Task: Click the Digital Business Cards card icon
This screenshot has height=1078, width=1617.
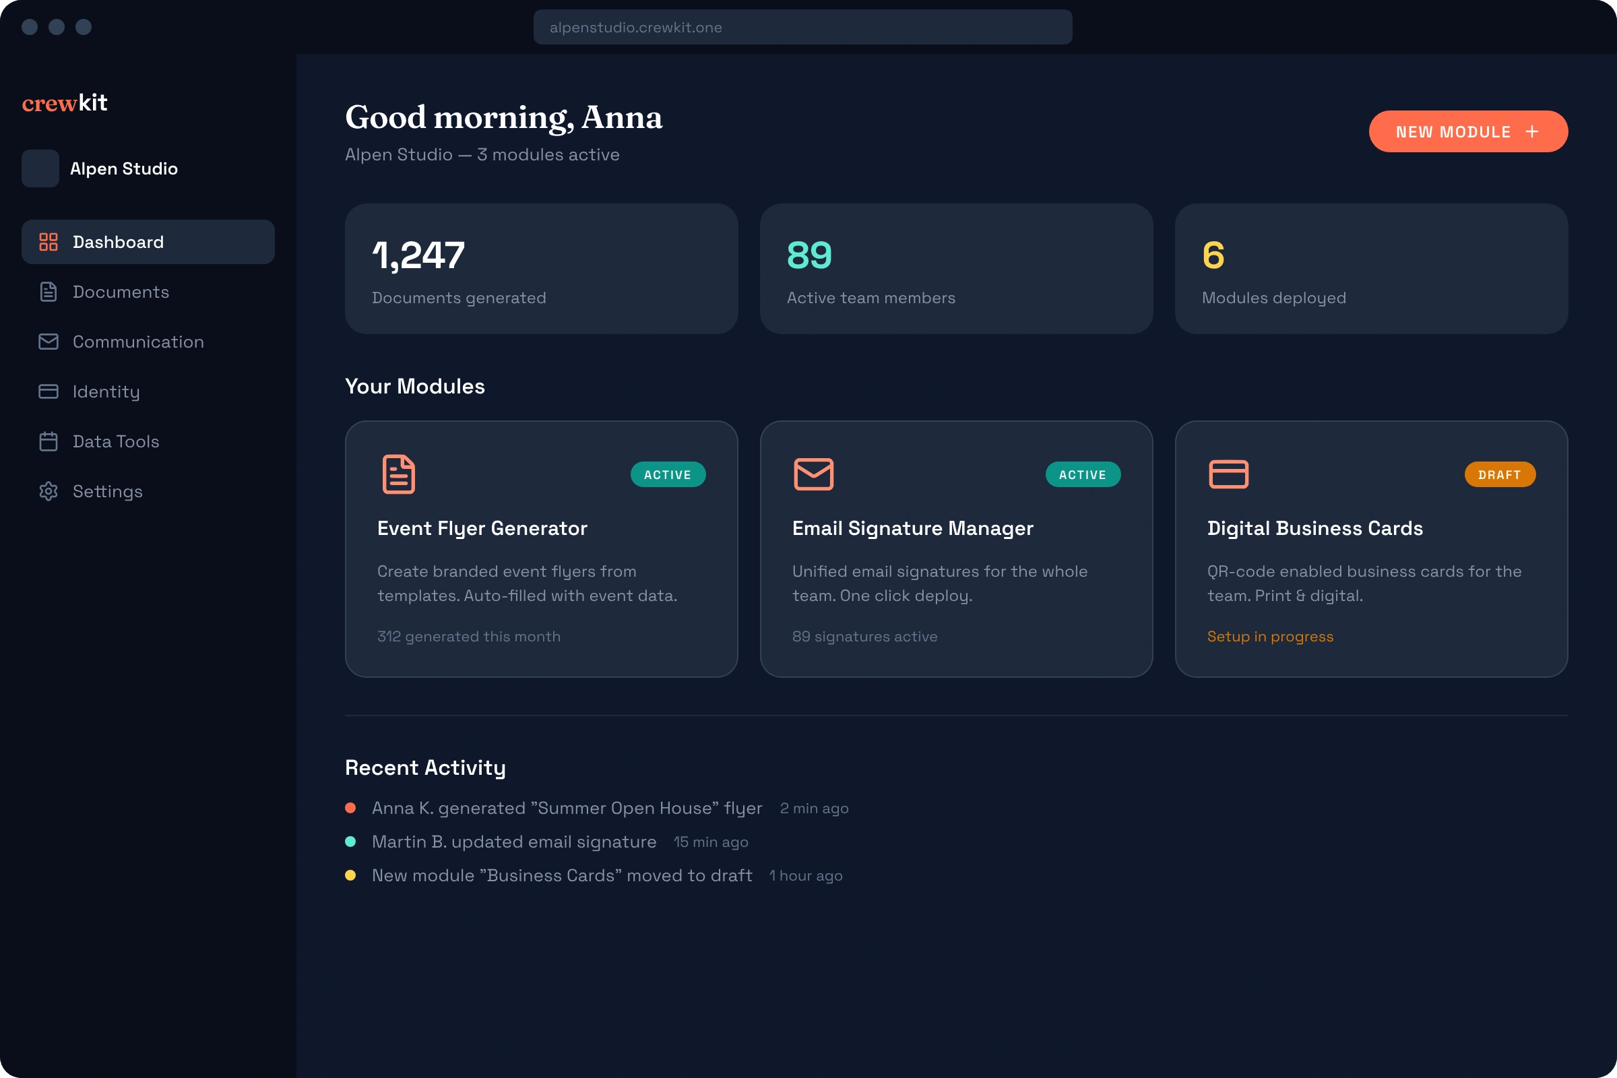Action: coord(1228,474)
